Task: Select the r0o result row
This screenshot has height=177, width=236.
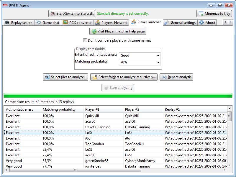Action: coord(116,138)
